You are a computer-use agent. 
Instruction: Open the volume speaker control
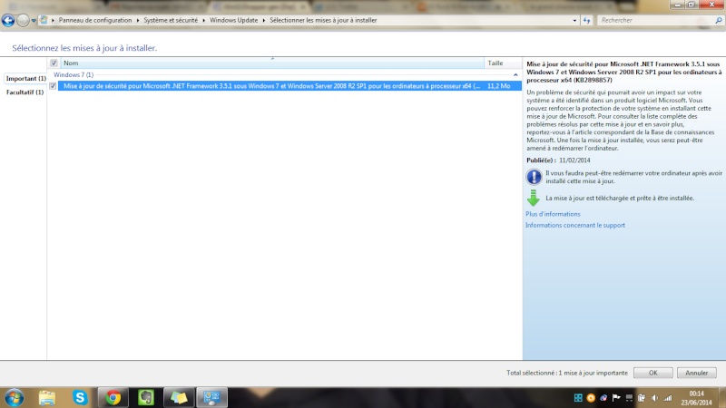tap(654, 398)
